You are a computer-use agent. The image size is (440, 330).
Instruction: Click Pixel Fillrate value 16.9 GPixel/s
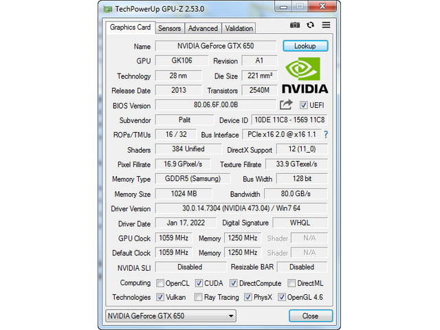(x=183, y=164)
